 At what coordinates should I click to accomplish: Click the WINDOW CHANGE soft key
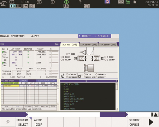135,122
